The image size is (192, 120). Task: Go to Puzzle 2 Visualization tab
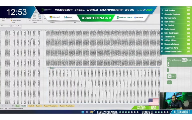pos(67,106)
